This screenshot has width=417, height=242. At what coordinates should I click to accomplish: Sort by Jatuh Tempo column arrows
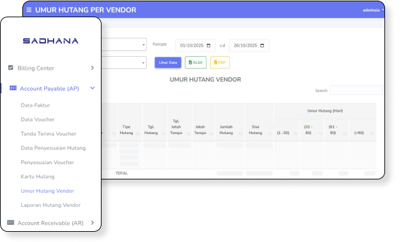211,133
